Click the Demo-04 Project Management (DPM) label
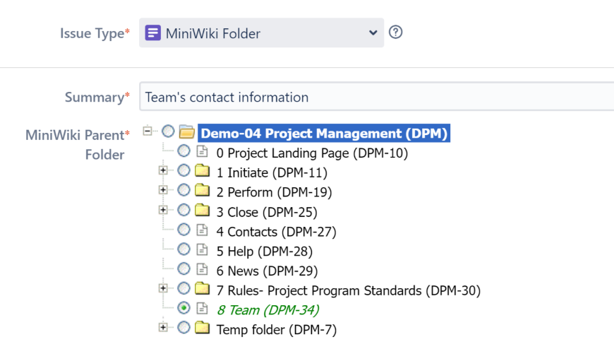The height and width of the screenshot is (349, 614). 324,133
